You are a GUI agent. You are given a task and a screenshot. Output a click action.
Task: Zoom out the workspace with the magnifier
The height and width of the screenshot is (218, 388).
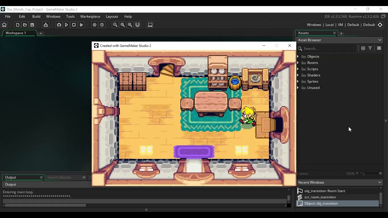pos(115,25)
